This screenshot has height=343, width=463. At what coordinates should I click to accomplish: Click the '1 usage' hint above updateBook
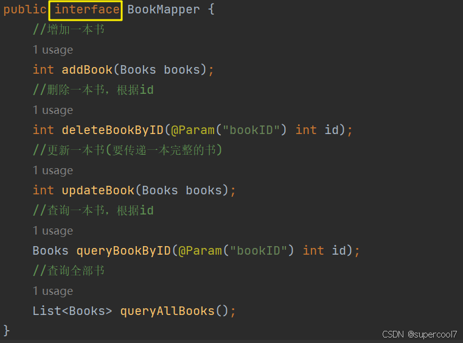(x=53, y=171)
